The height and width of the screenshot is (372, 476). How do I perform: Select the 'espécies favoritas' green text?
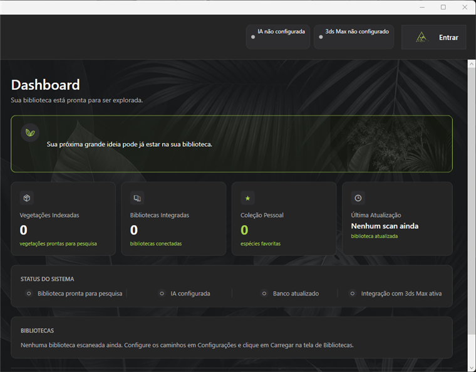261,243
